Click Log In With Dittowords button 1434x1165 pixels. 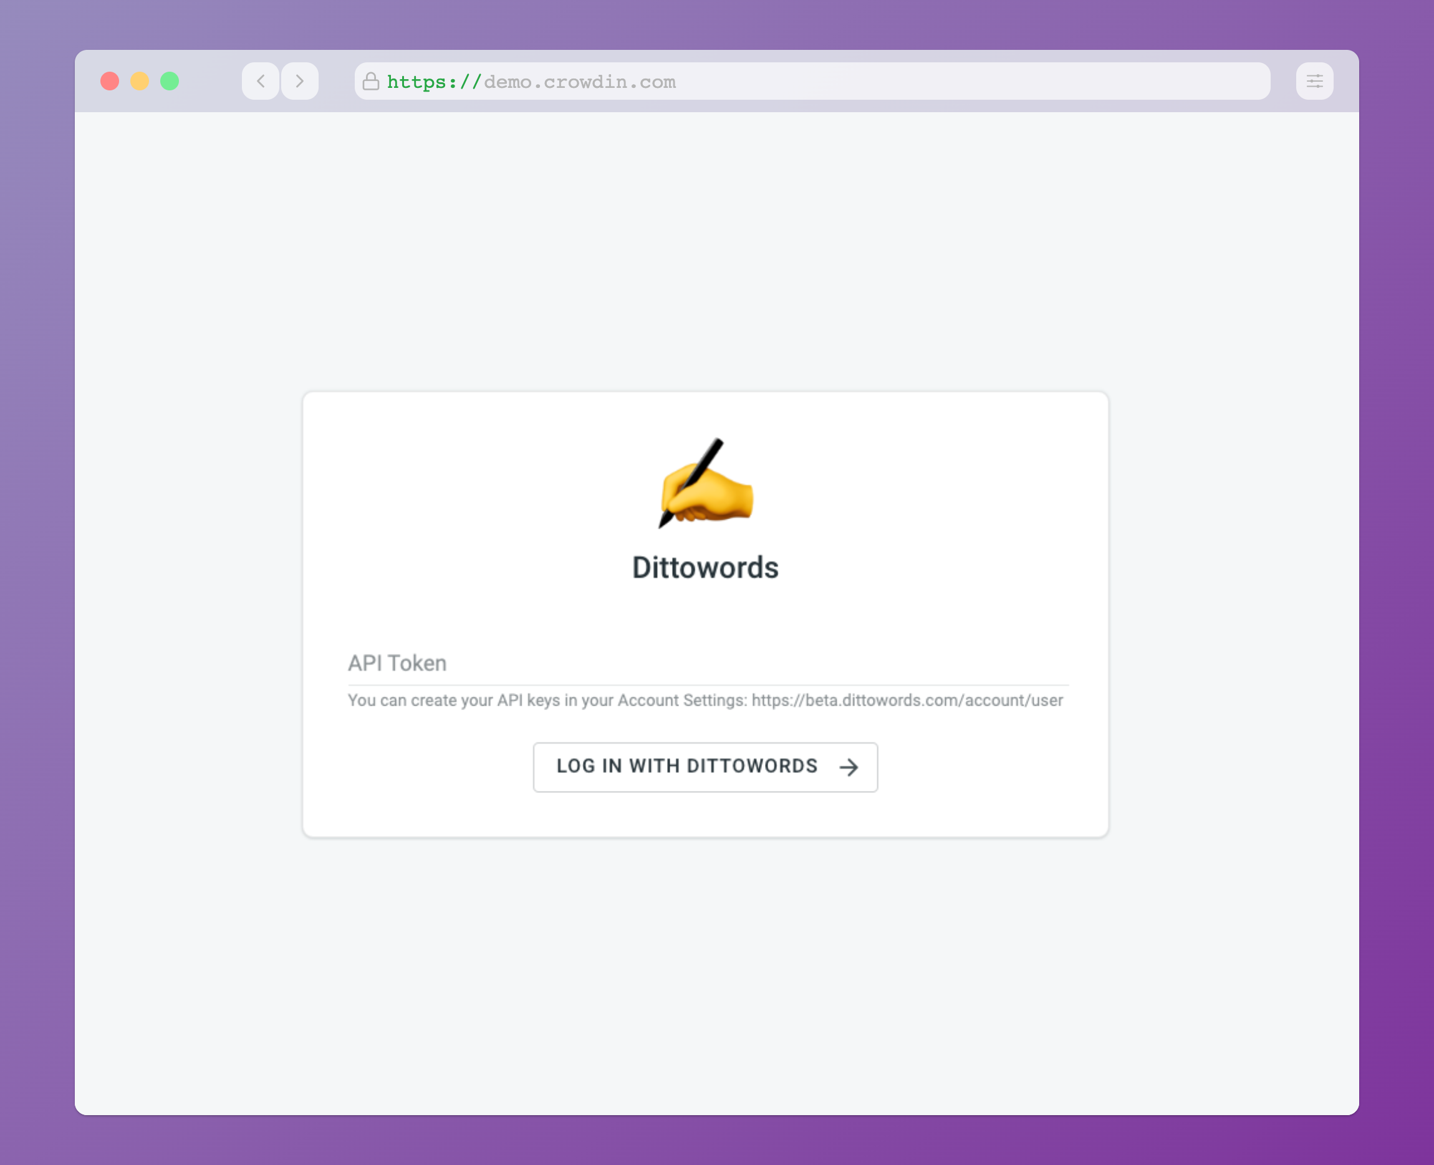coord(706,767)
